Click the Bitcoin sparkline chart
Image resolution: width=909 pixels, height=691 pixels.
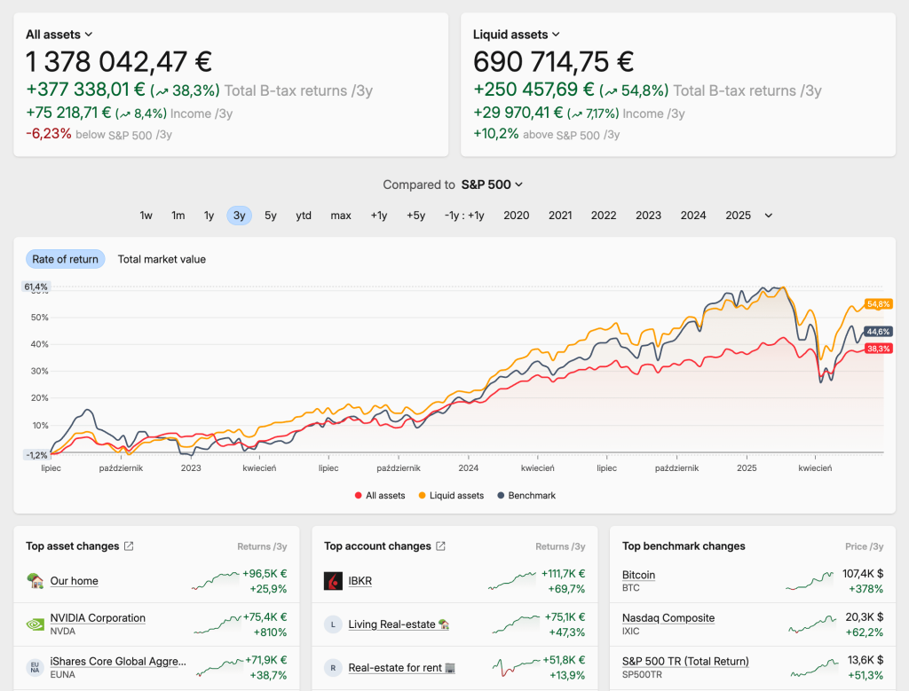(810, 581)
